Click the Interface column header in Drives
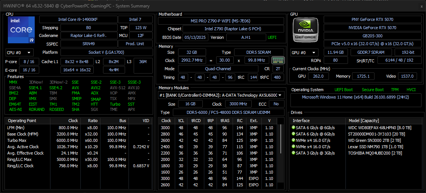Image resolution: width=426 pixels, height=193 pixels. (317, 121)
